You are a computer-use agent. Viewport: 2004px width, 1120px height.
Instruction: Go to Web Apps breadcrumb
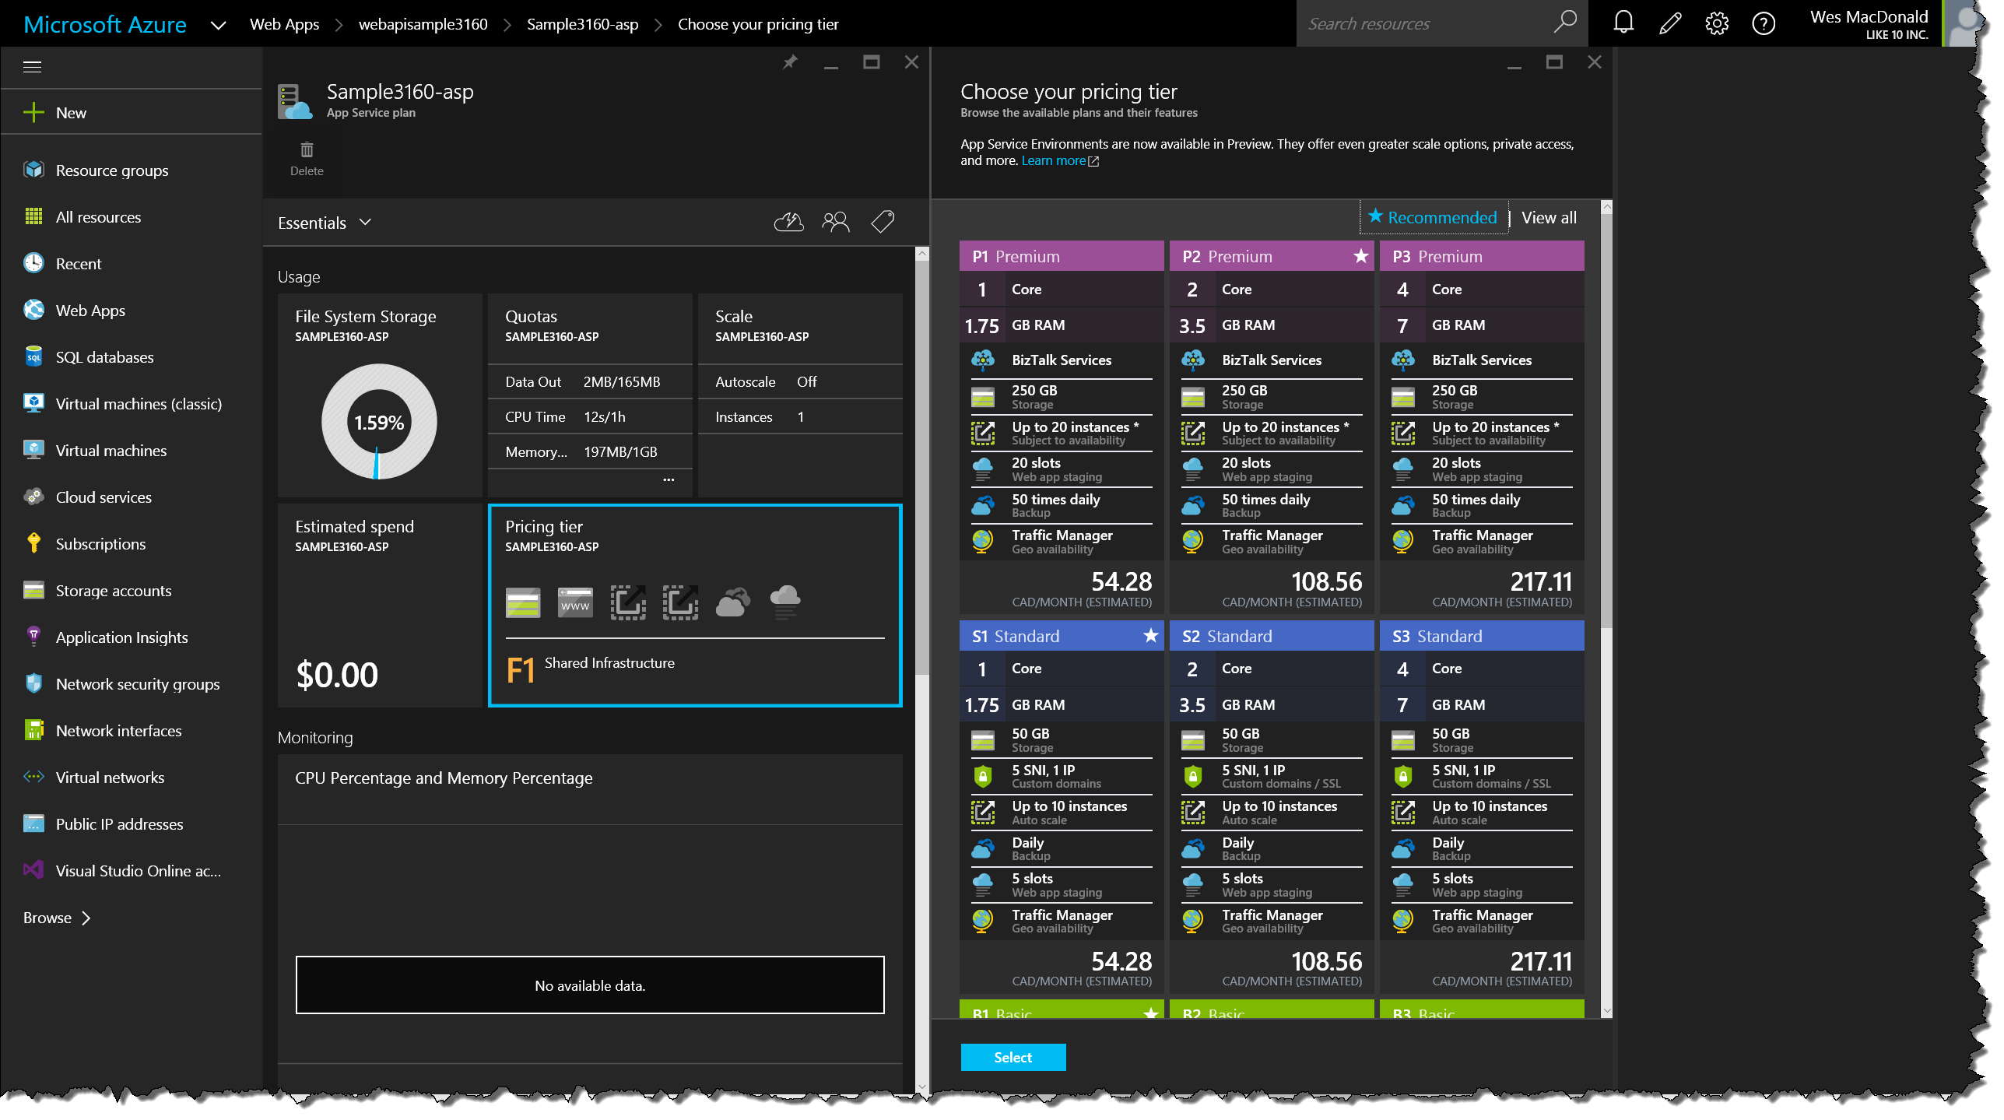click(x=284, y=24)
